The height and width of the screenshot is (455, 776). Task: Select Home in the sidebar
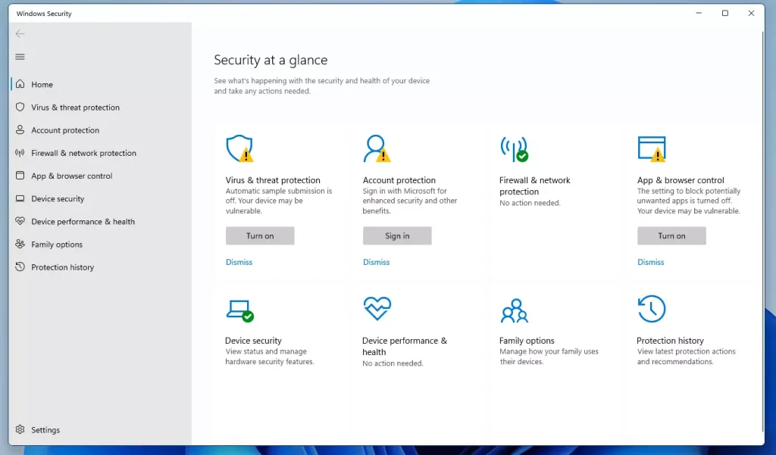click(x=42, y=85)
